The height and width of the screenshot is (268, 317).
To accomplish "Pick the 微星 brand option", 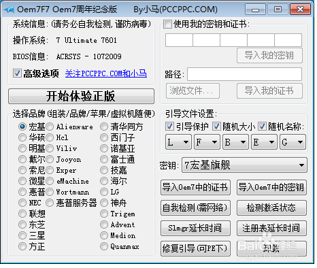I will click(x=22, y=181).
